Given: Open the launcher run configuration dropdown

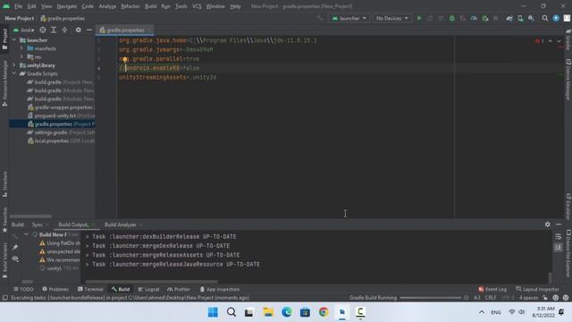Looking at the screenshot, I should [x=349, y=18].
